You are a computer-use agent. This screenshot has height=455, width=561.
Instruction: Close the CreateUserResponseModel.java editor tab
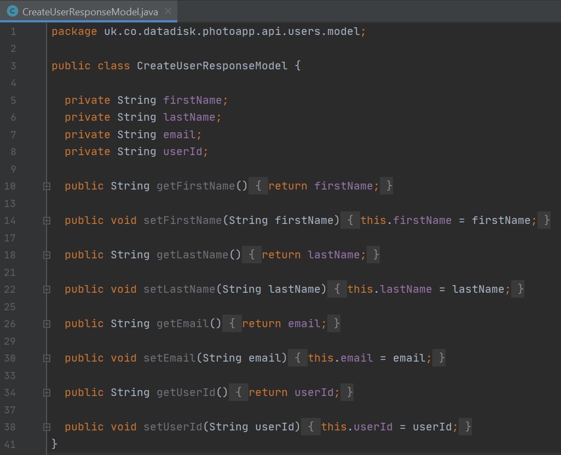[x=167, y=11]
